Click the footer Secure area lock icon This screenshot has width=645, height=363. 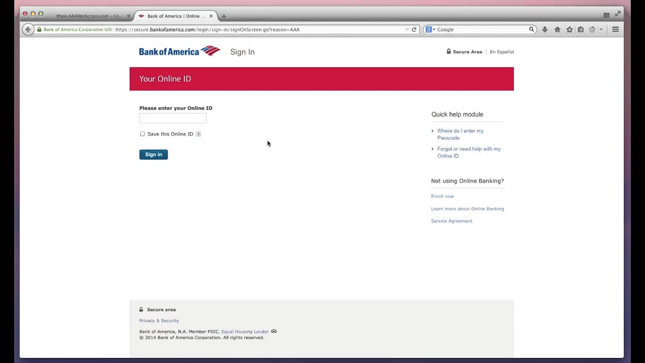coord(141,310)
